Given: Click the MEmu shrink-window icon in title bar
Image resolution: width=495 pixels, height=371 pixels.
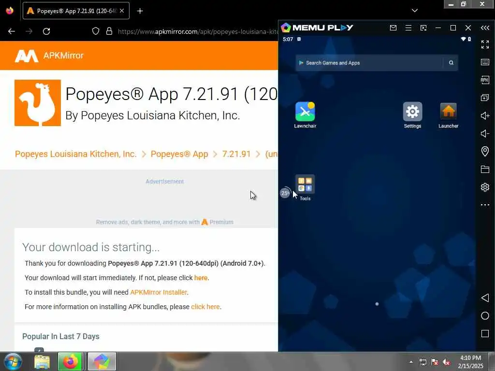Looking at the screenshot, I should pos(423,28).
